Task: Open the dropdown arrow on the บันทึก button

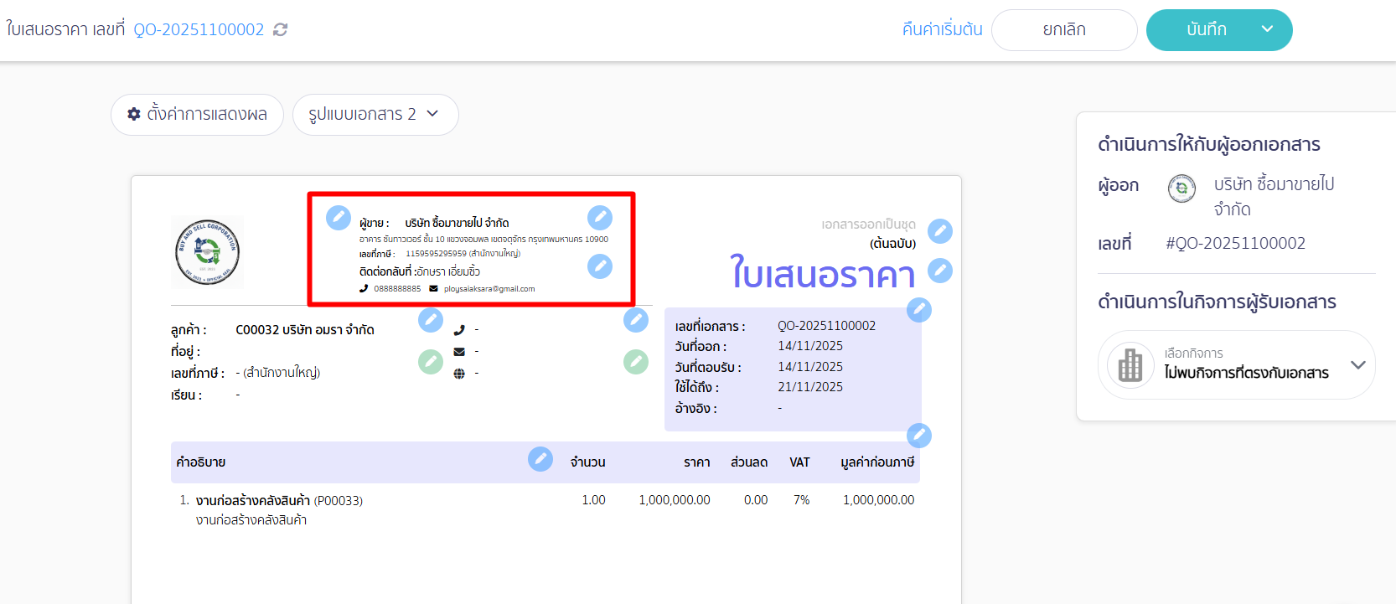Action: (x=1268, y=29)
